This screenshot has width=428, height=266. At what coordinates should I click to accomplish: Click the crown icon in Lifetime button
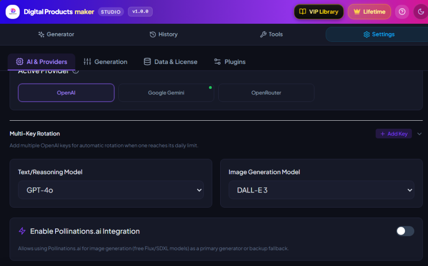click(x=357, y=11)
